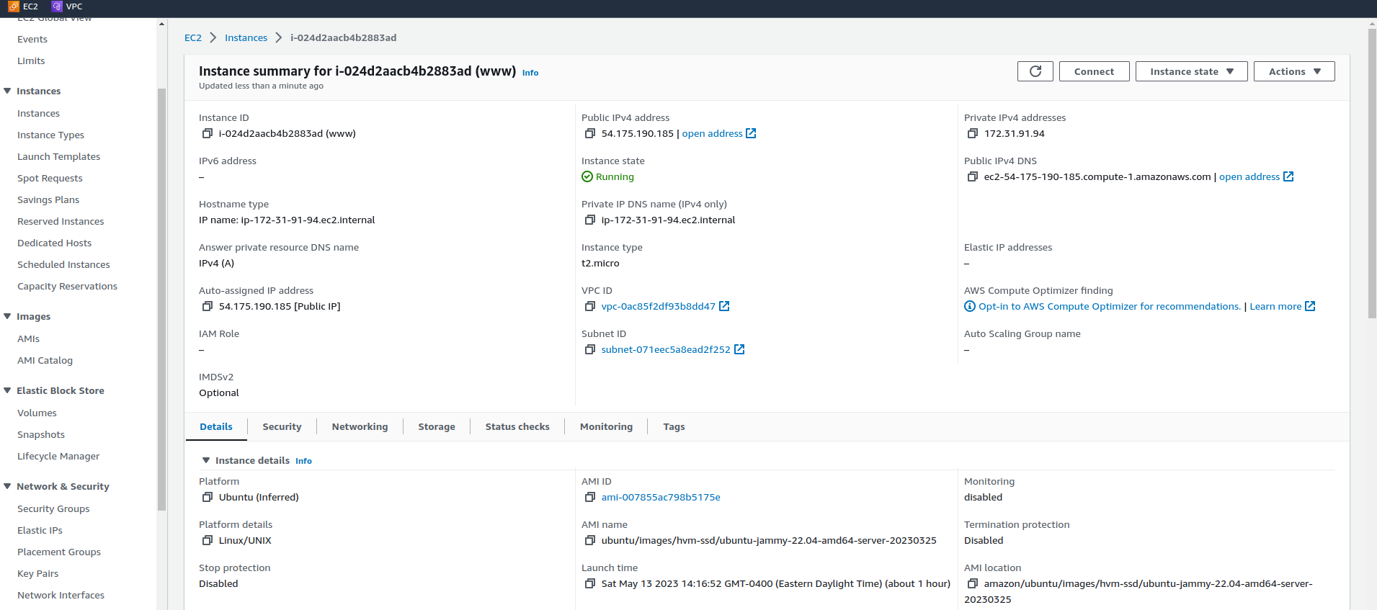Screen dimensions: 1377x610
Task: Copy the Launch time value
Action: click(590, 583)
